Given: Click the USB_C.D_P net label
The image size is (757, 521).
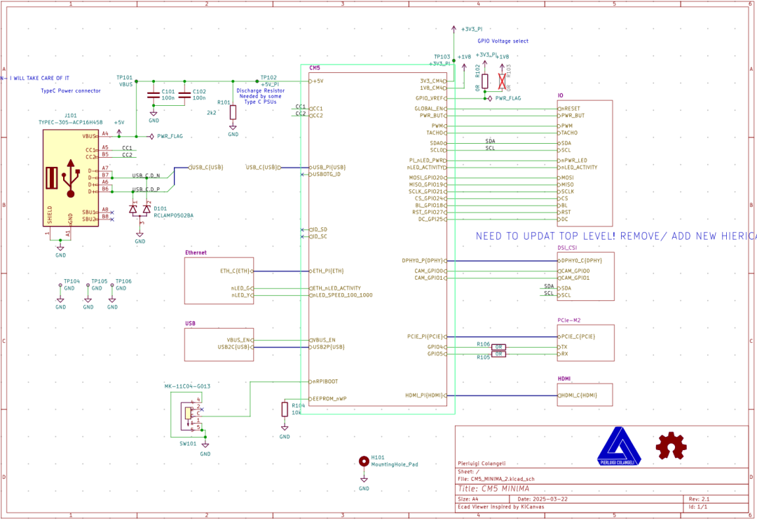Looking at the screenshot, I should point(146,189).
